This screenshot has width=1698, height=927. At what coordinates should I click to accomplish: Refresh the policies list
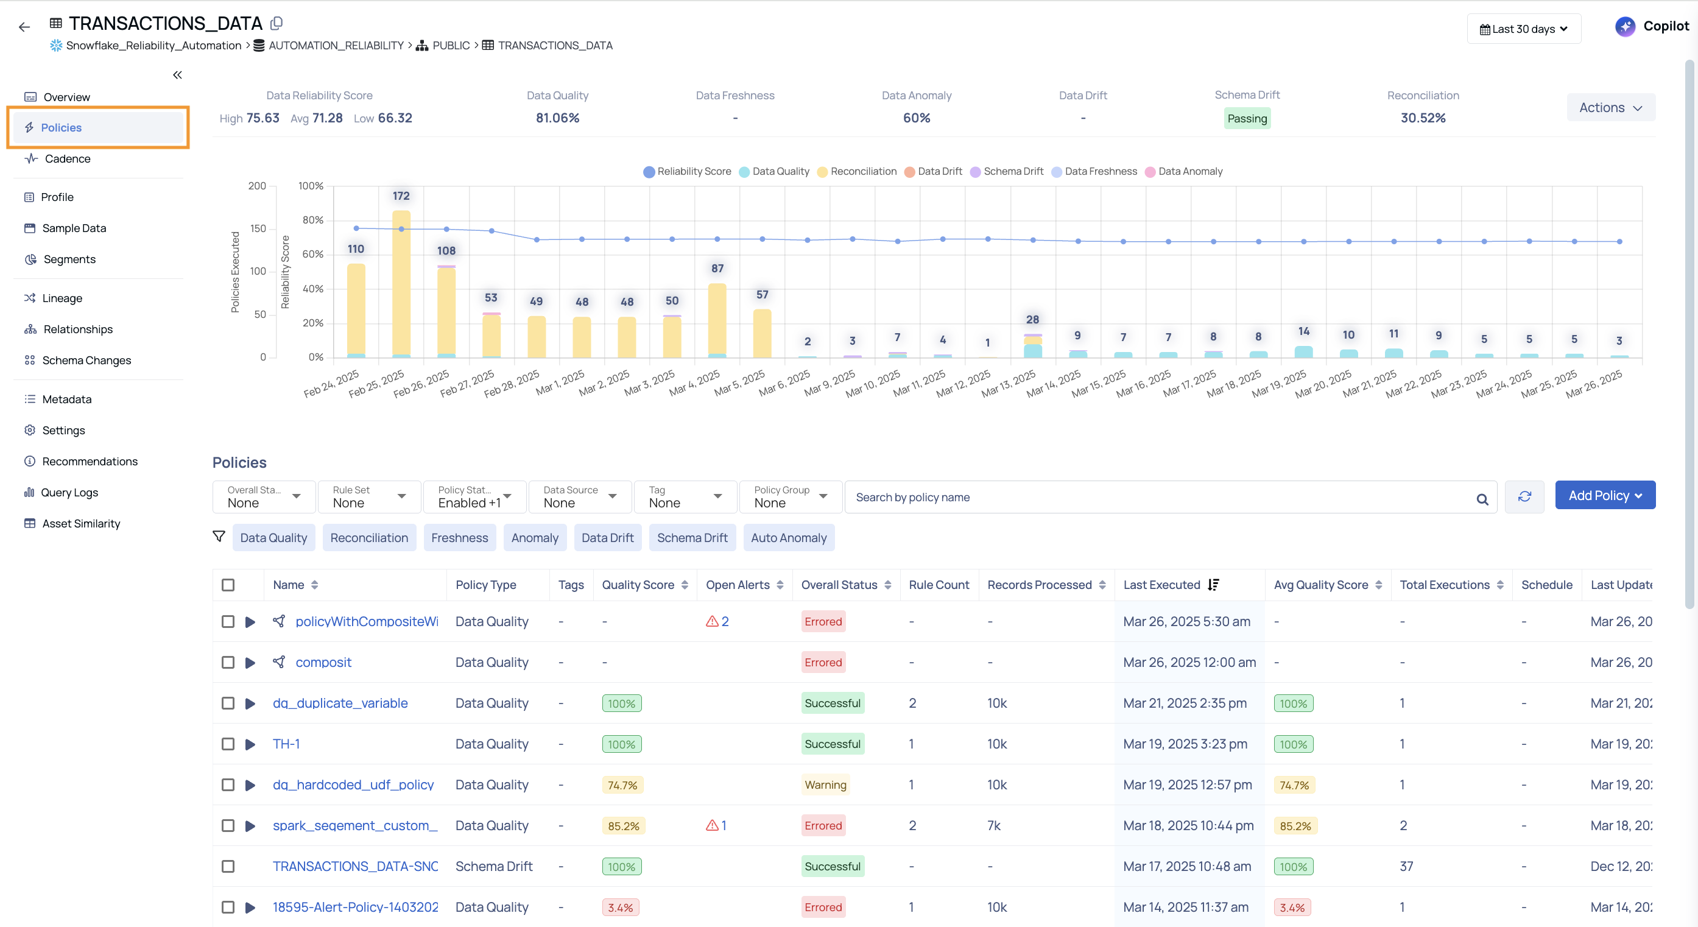pyautogui.click(x=1524, y=496)
